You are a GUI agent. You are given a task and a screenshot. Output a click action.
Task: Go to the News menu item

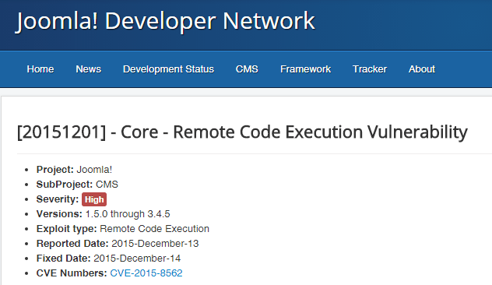coord(89,69)
